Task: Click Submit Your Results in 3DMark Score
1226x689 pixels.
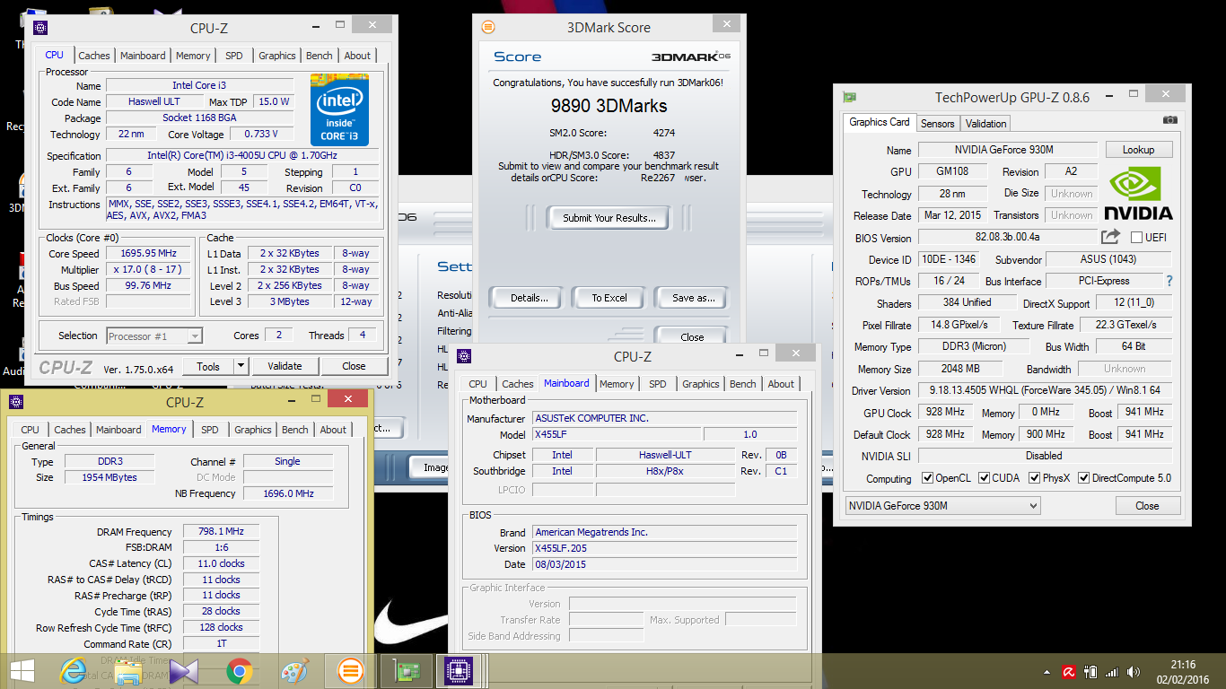Action: pyautogui.click(x=609, y=218)
